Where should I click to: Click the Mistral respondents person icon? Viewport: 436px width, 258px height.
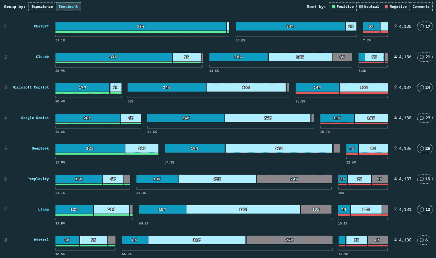(x=396, y=240)
